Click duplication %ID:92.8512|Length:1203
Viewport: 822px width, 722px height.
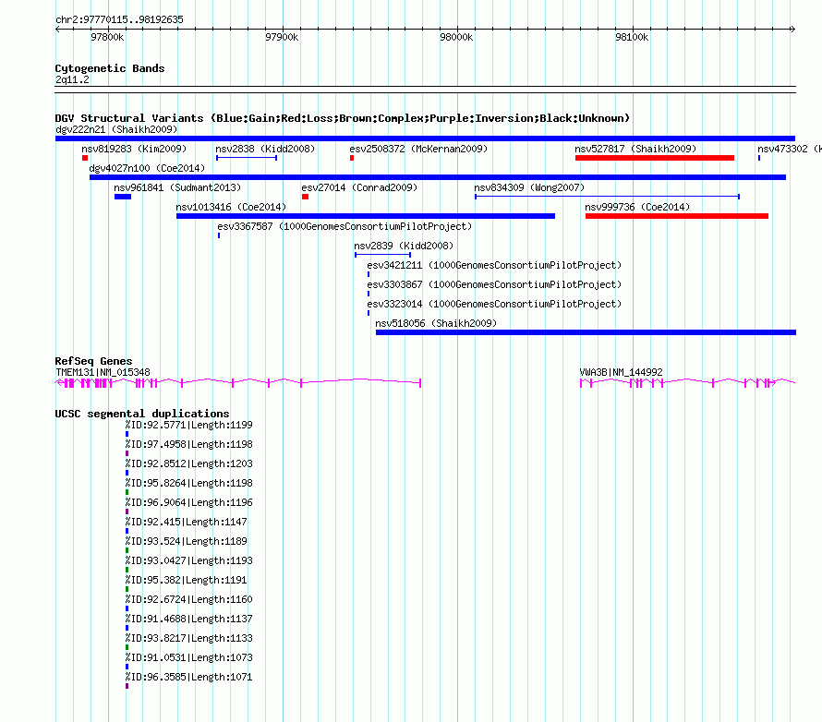[x=188, y=463]
